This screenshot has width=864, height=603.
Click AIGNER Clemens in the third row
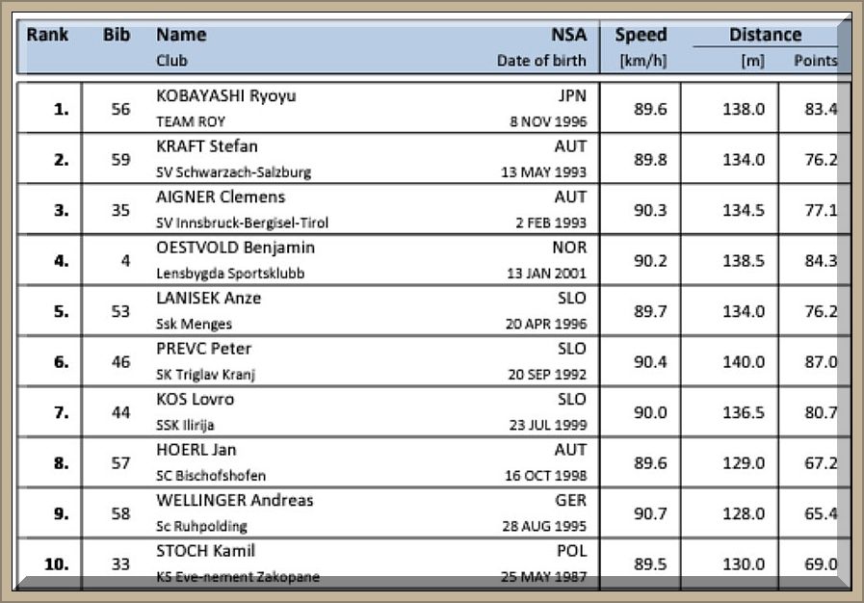pos(221,197)
